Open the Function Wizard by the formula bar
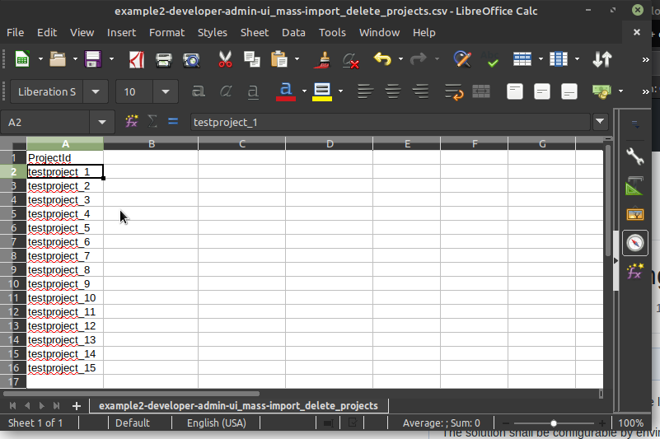 tap(131, 122)
